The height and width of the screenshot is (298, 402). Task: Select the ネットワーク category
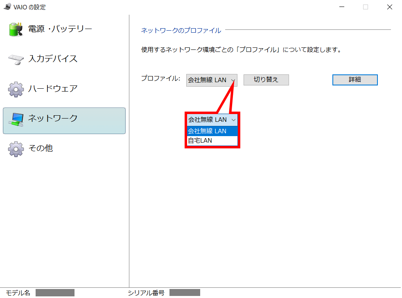click(x=64, y=121)
